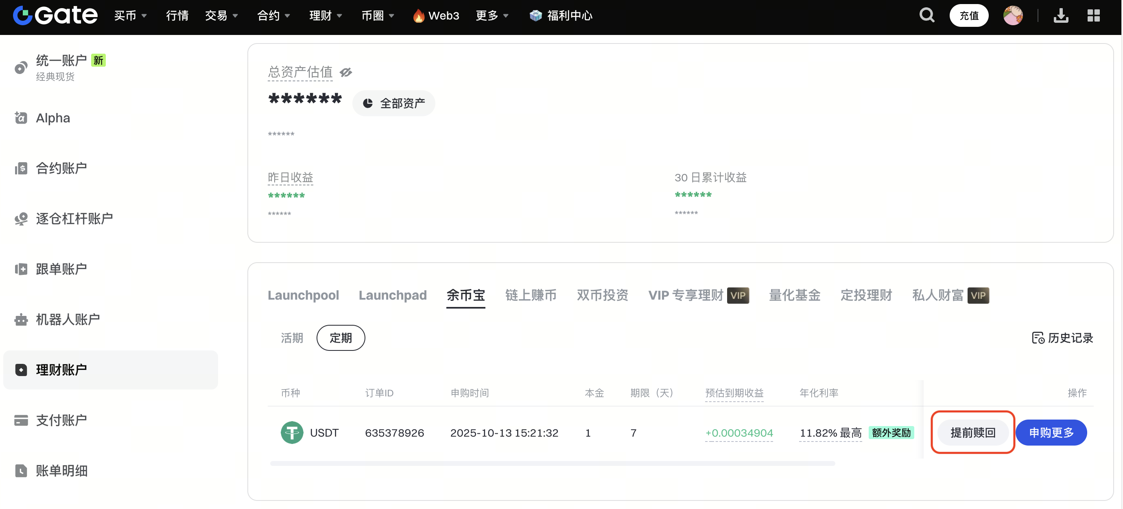Click the Gate logo
This screenshot has width=1123, height=509.
pos(55,16)
